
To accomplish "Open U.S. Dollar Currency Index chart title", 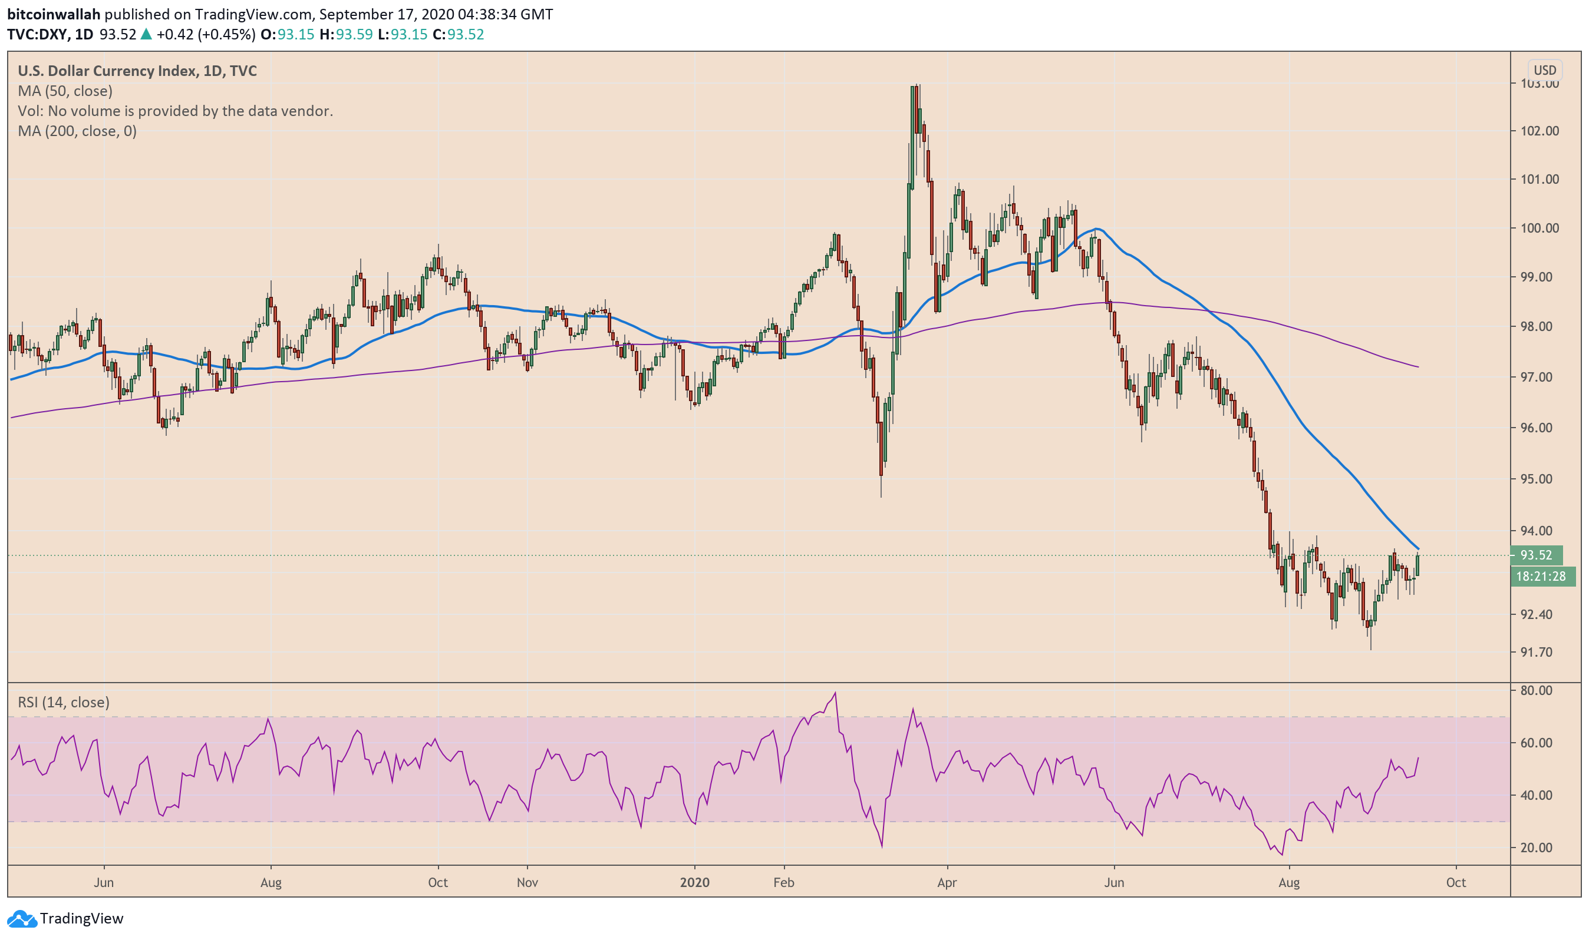I will point(137,71).
